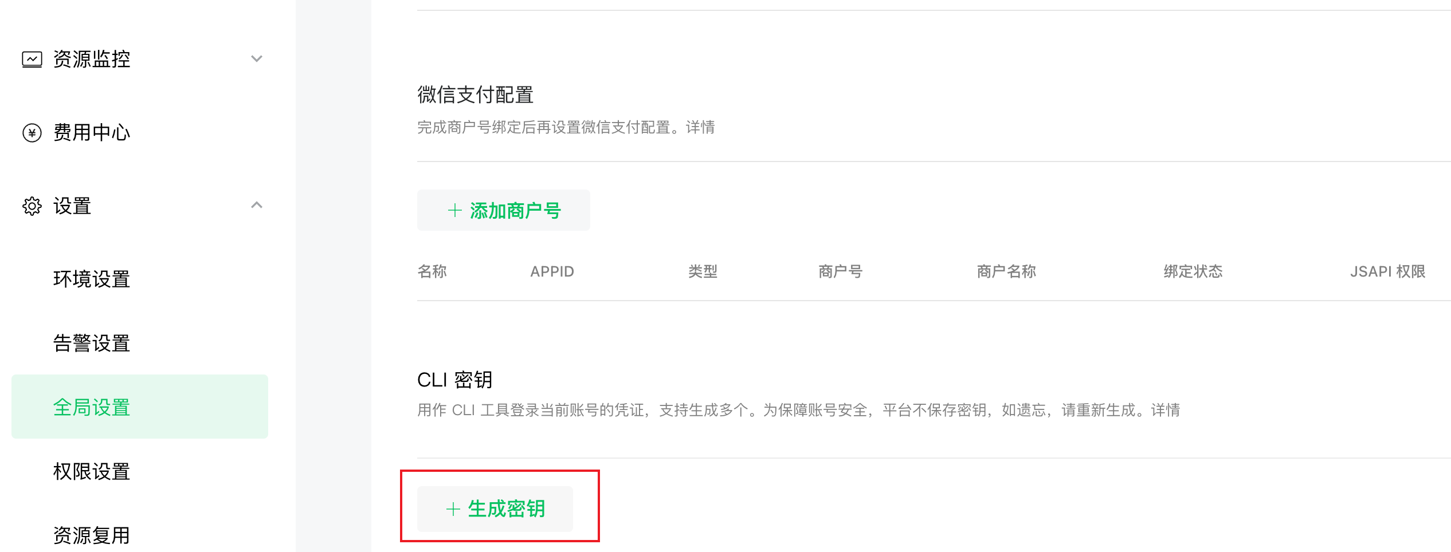
Task: Open 详情 link under 微信支付配置
Action: 700,127
